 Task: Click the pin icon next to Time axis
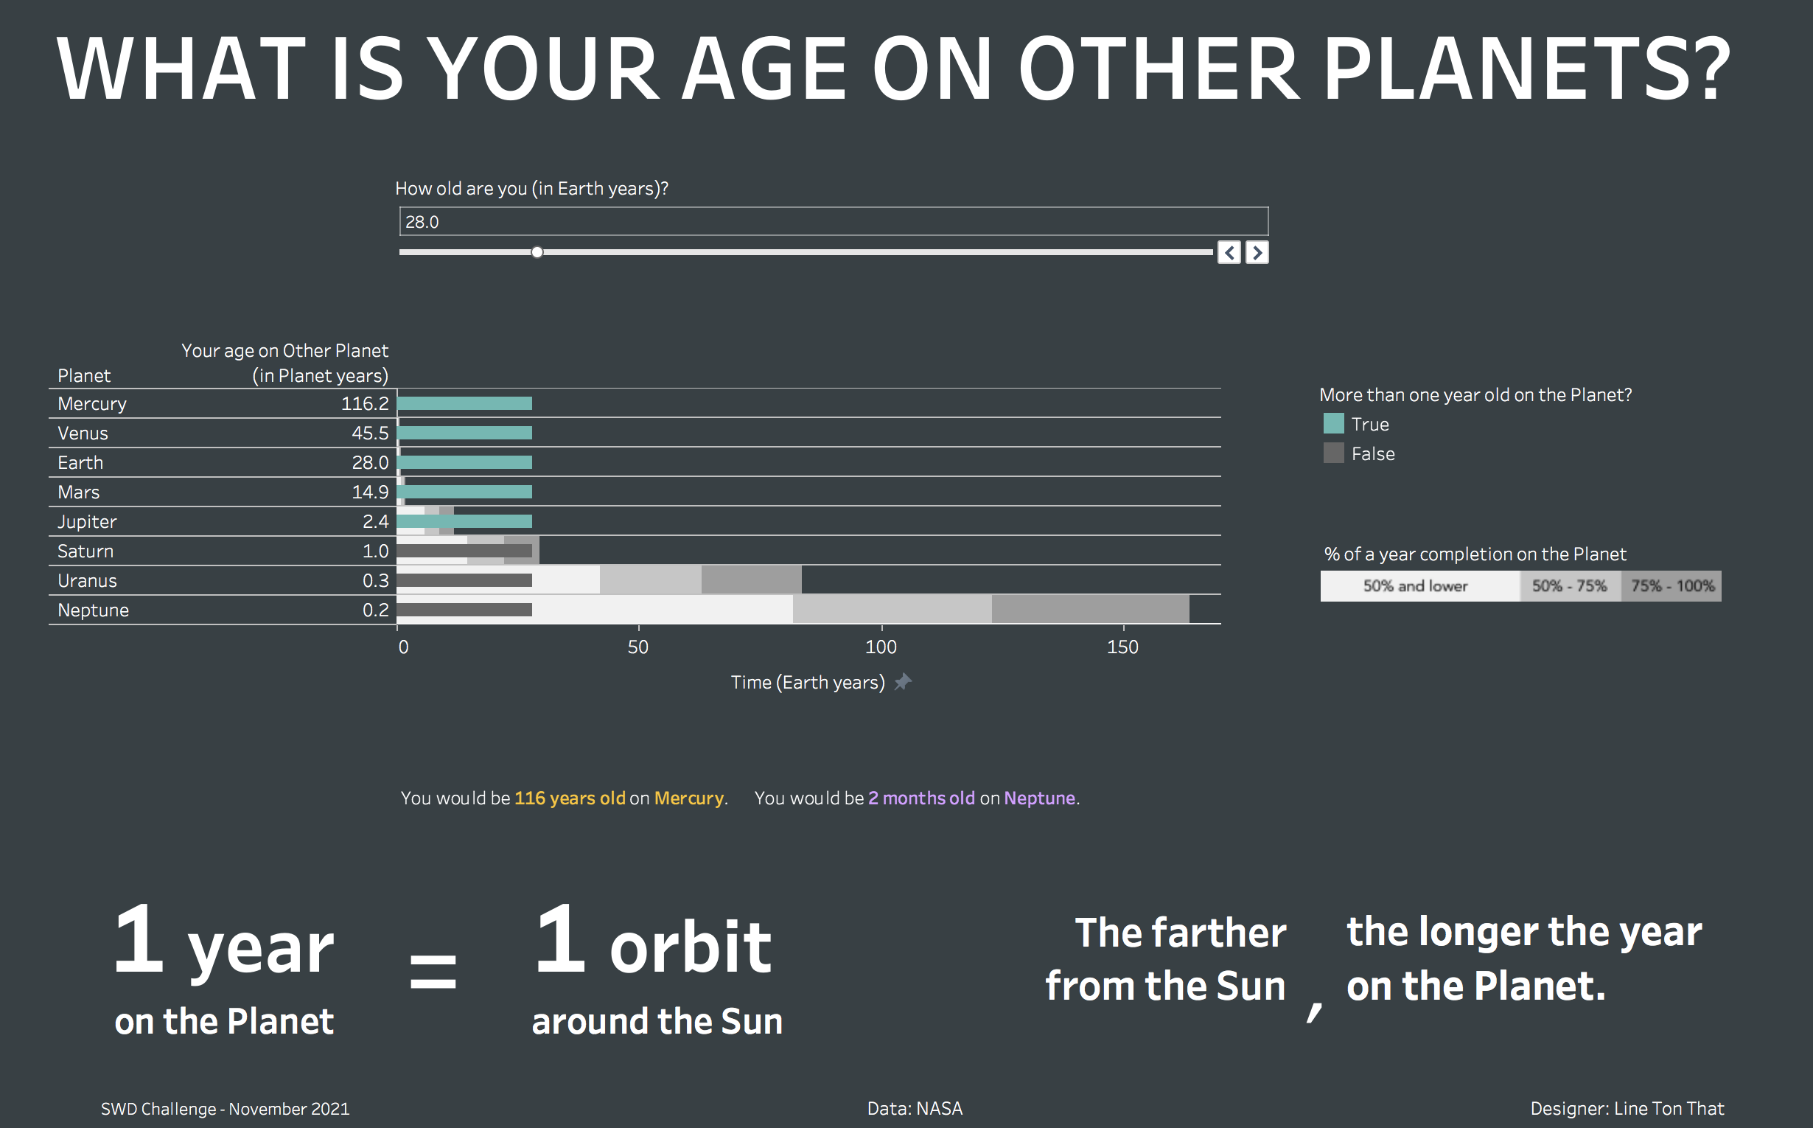coord(902,681)
